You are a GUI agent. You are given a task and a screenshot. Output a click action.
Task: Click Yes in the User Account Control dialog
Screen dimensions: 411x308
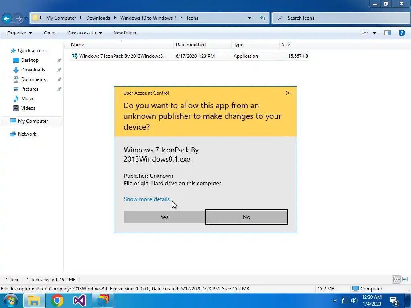coord(164,217)
